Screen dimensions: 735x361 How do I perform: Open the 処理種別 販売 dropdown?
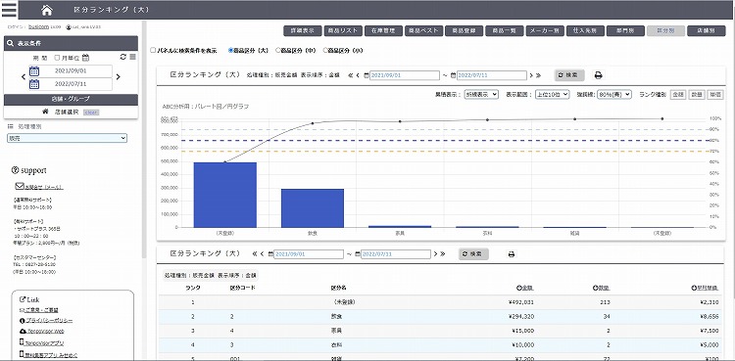pos(67,138)
